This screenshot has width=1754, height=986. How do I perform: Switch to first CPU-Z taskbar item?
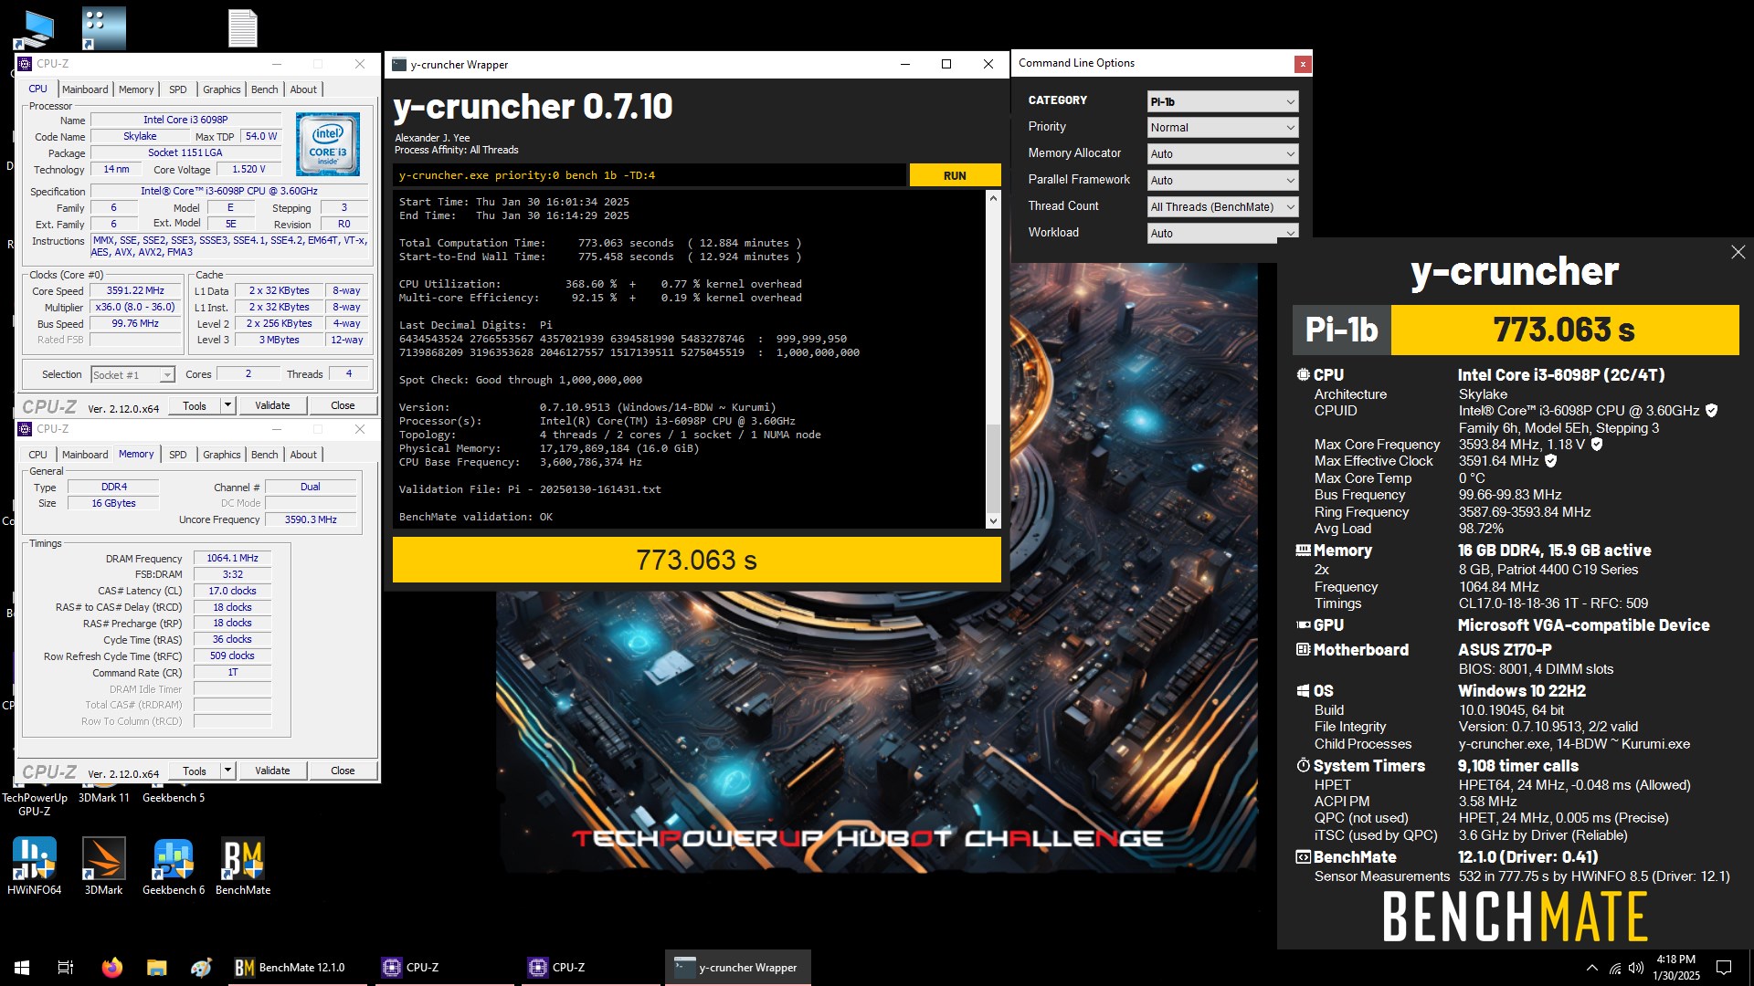pos(444,968)
